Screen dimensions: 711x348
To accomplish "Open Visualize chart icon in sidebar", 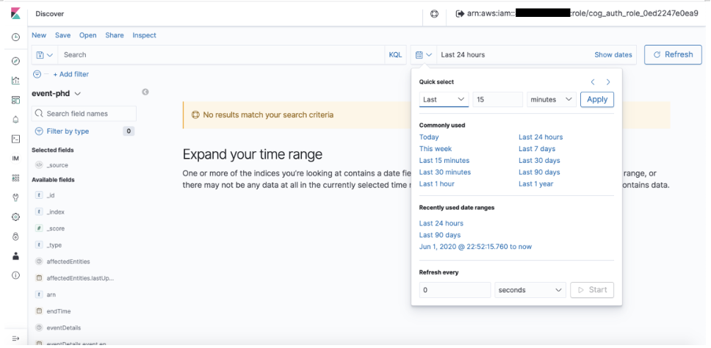I will pyautogui.click(x=15, y=81).
